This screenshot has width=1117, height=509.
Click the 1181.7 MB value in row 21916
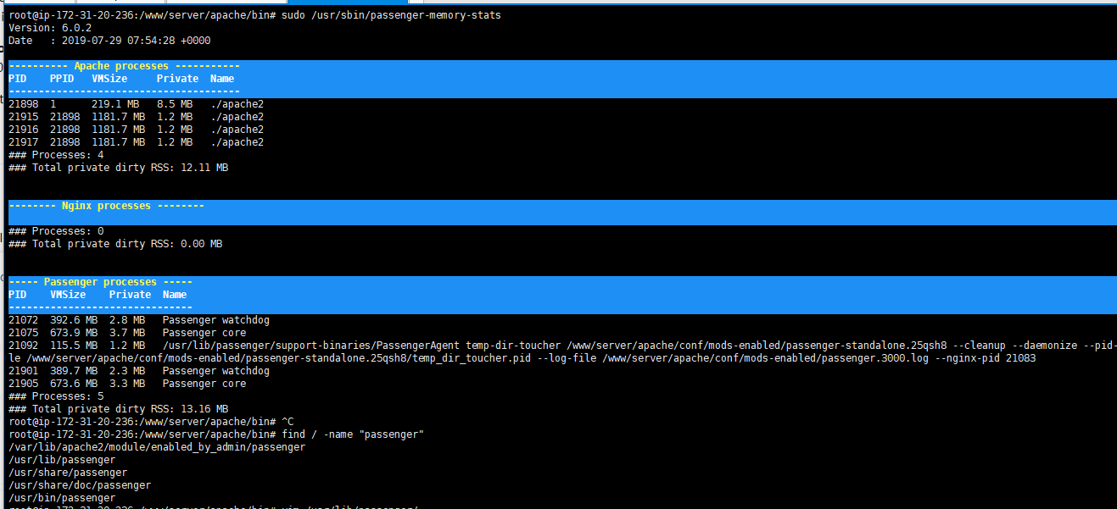[118, 130]
